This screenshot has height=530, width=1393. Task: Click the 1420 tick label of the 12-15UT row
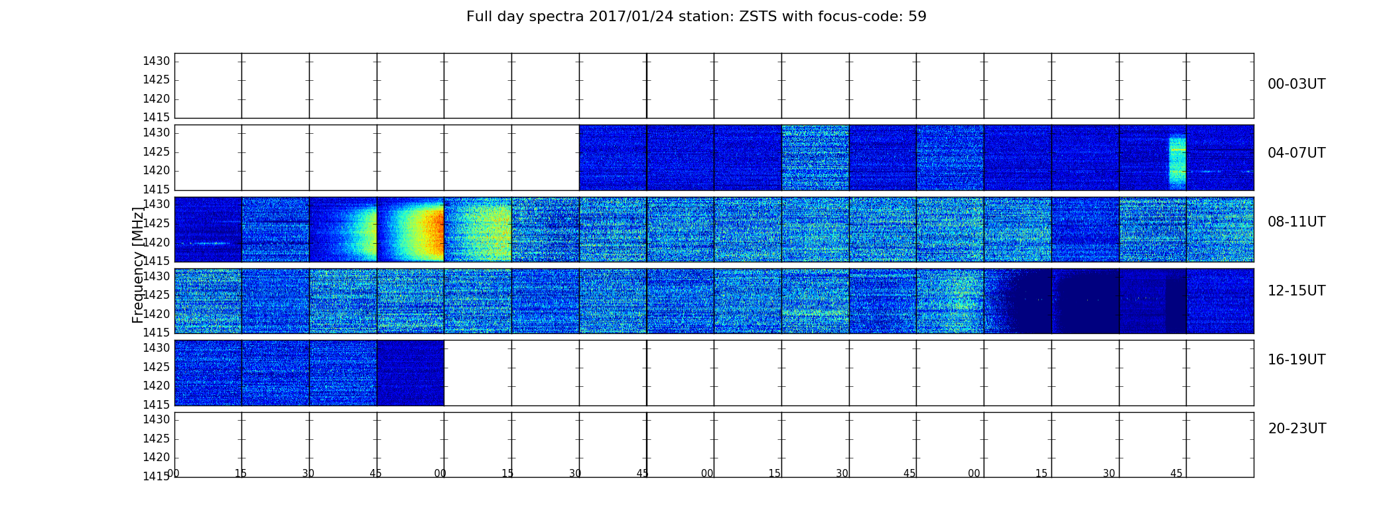click(x=157, y=314)
